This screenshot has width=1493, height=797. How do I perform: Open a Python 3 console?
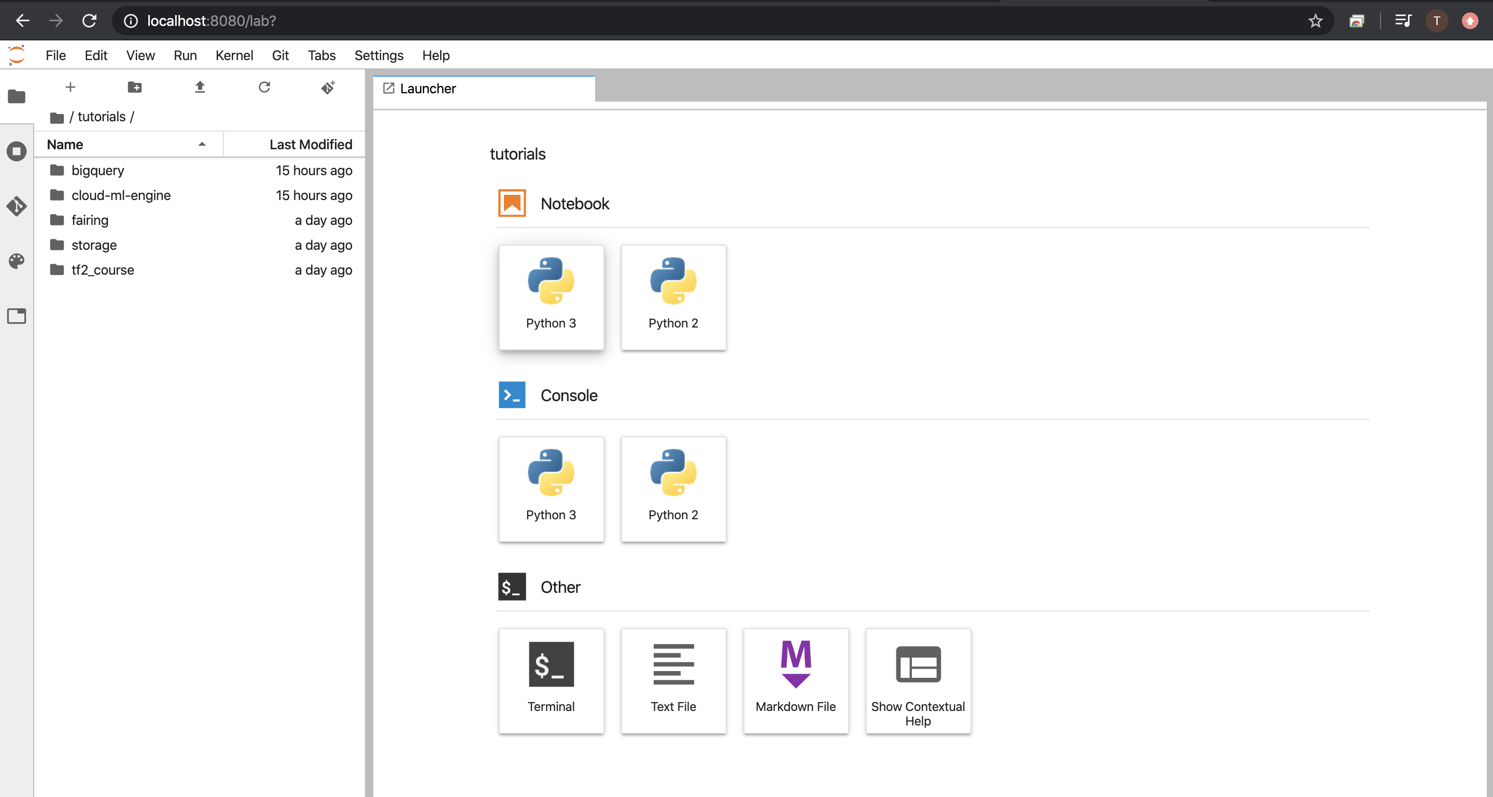click(551, 489)
